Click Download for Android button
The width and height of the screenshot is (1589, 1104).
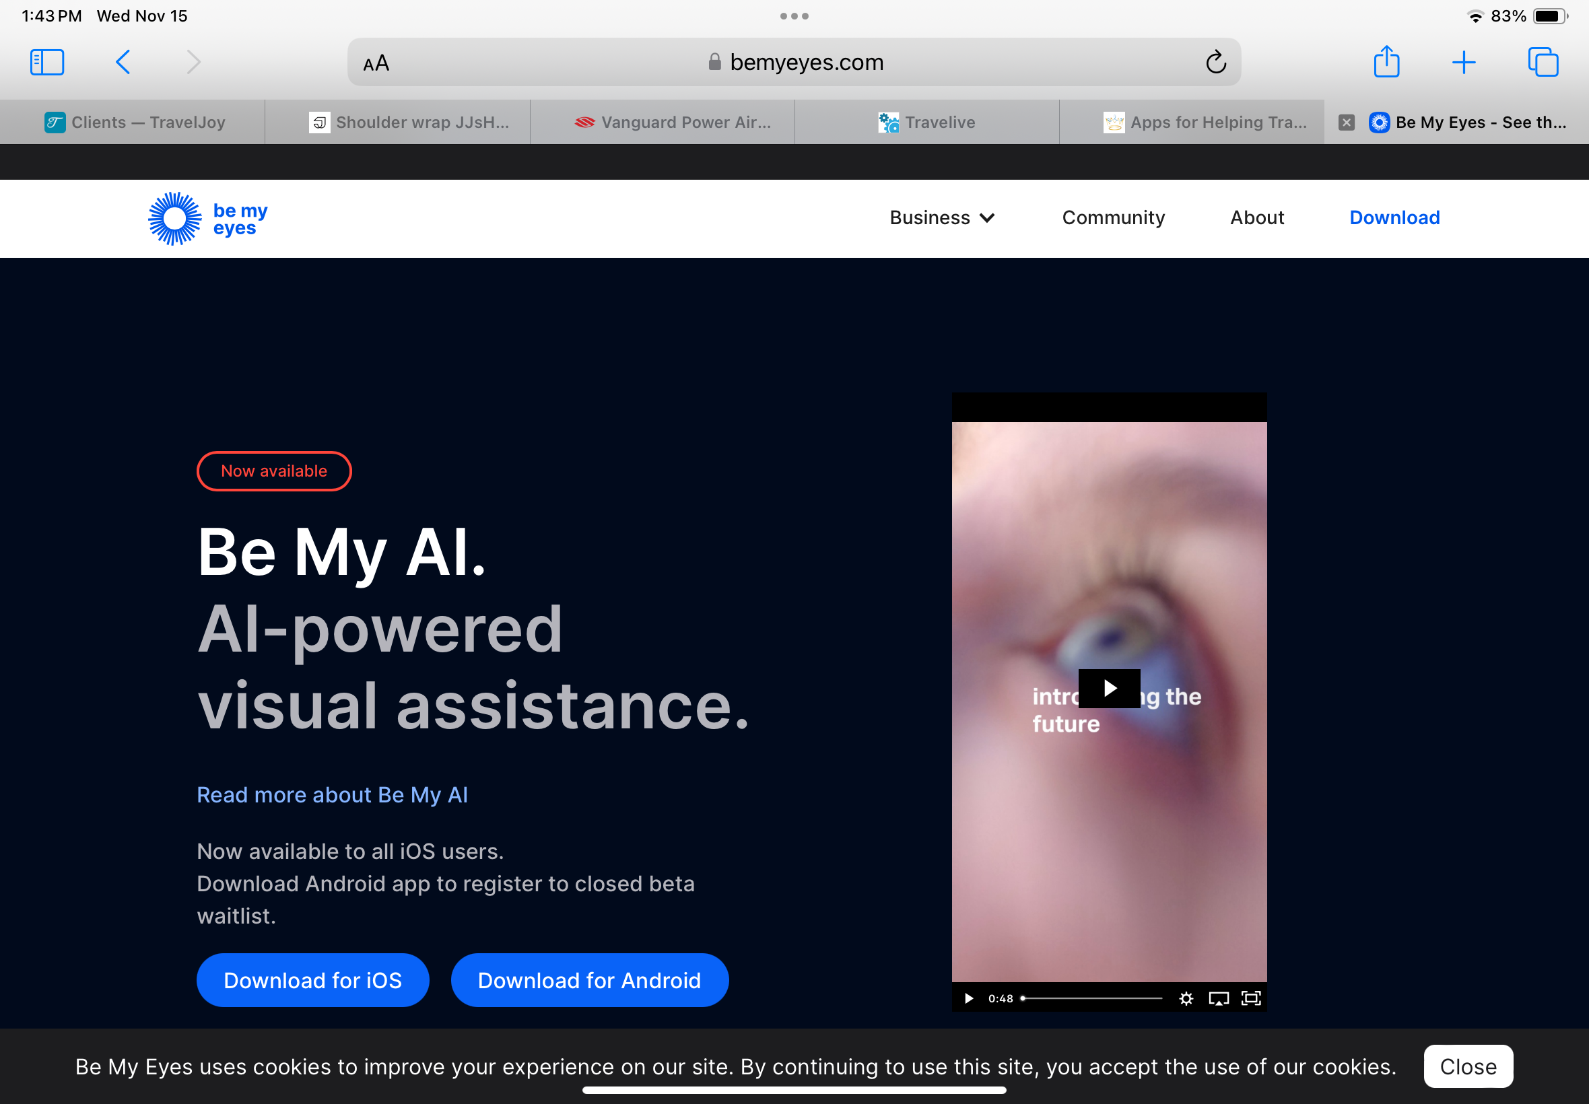[x=589, y=980]
